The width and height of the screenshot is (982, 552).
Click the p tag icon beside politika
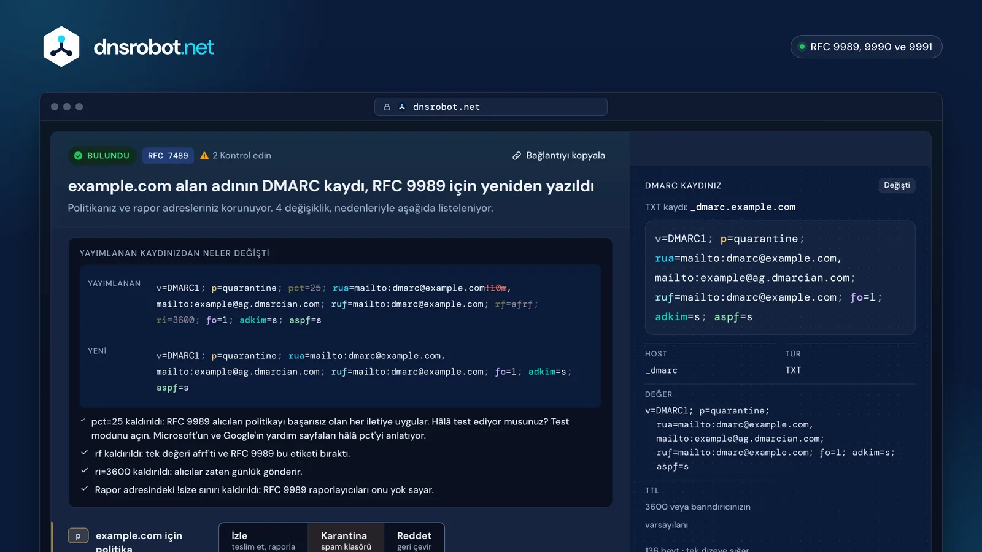[x=78, y=536]
